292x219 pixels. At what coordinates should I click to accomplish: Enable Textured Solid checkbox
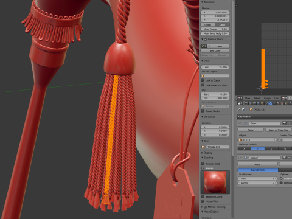[203, 164]
